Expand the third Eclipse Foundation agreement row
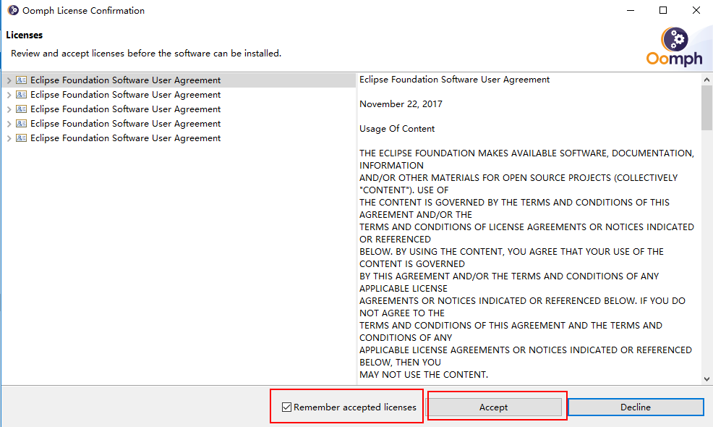The image size is (713, 427). [9, 110]
